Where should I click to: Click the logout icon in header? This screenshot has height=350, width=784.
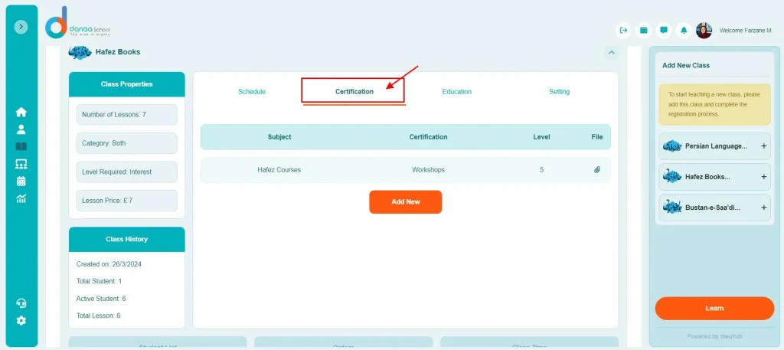click(x=623, y=30)
